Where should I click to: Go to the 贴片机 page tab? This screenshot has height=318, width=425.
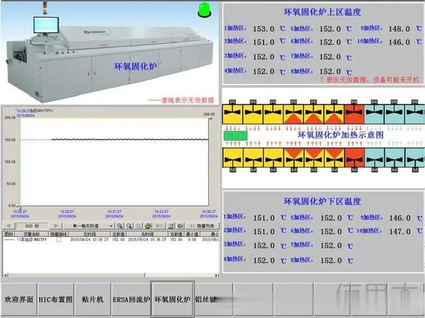[x=92, y=299]
